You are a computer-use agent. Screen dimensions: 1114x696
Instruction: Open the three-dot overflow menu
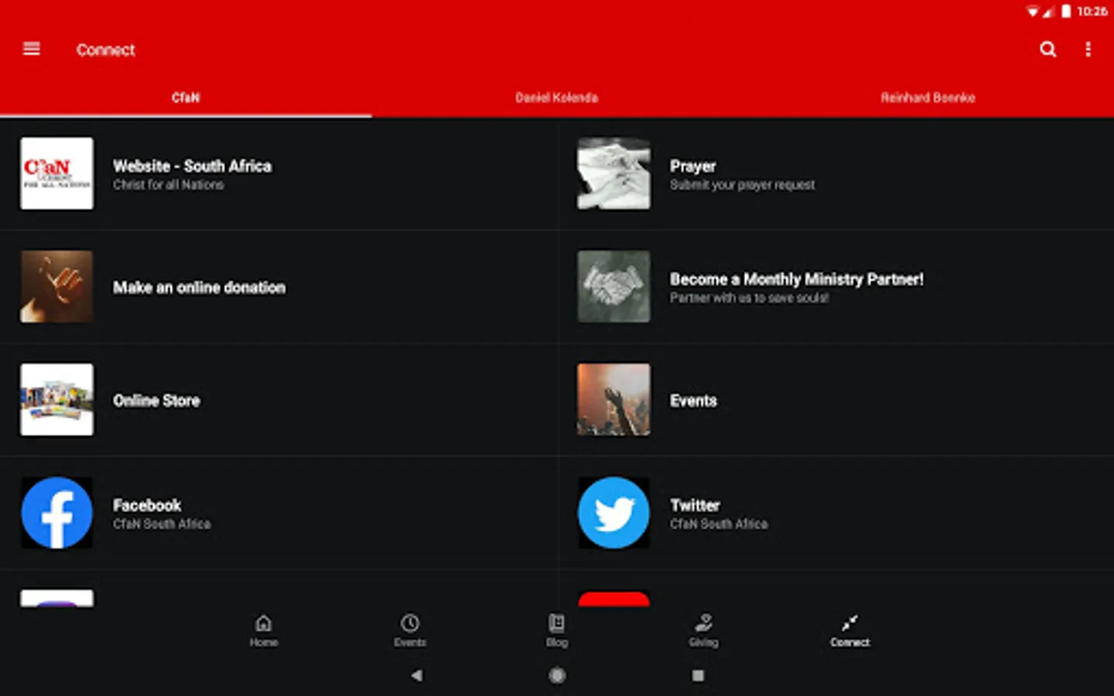[x=1088, y=49]
